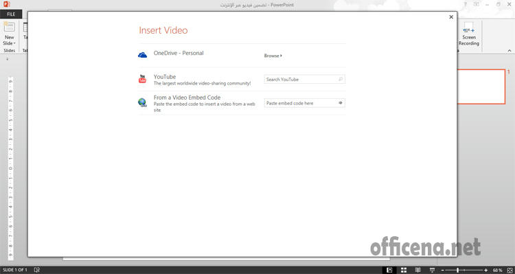
Task: Click 'The largest worldwide video-sharing community!' text
Action: 202,84
